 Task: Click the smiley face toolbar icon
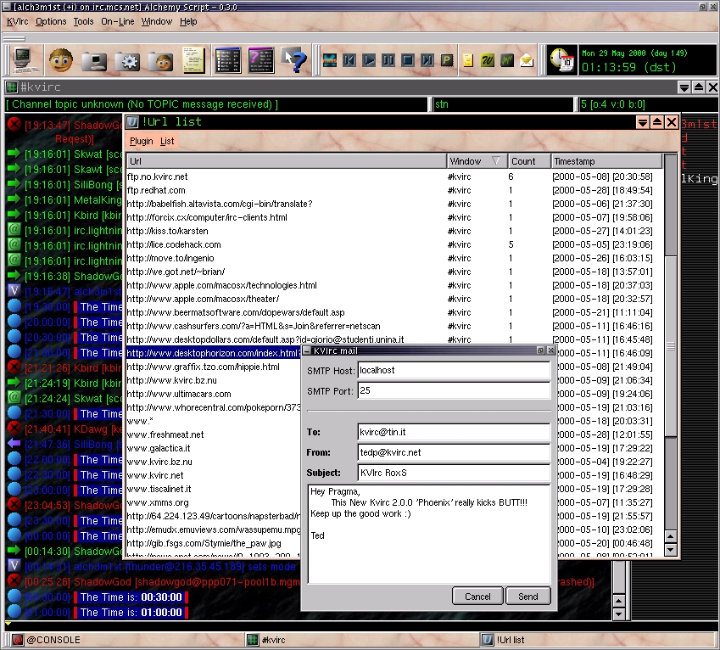[59, 60]
